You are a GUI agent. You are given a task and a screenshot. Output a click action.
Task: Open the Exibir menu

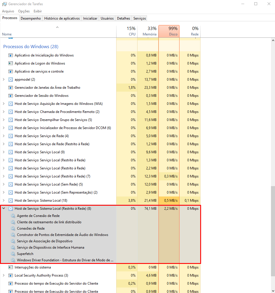tap(38, 11)
